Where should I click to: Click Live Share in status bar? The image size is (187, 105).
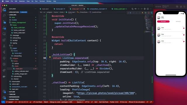click(x=38, y=102)
